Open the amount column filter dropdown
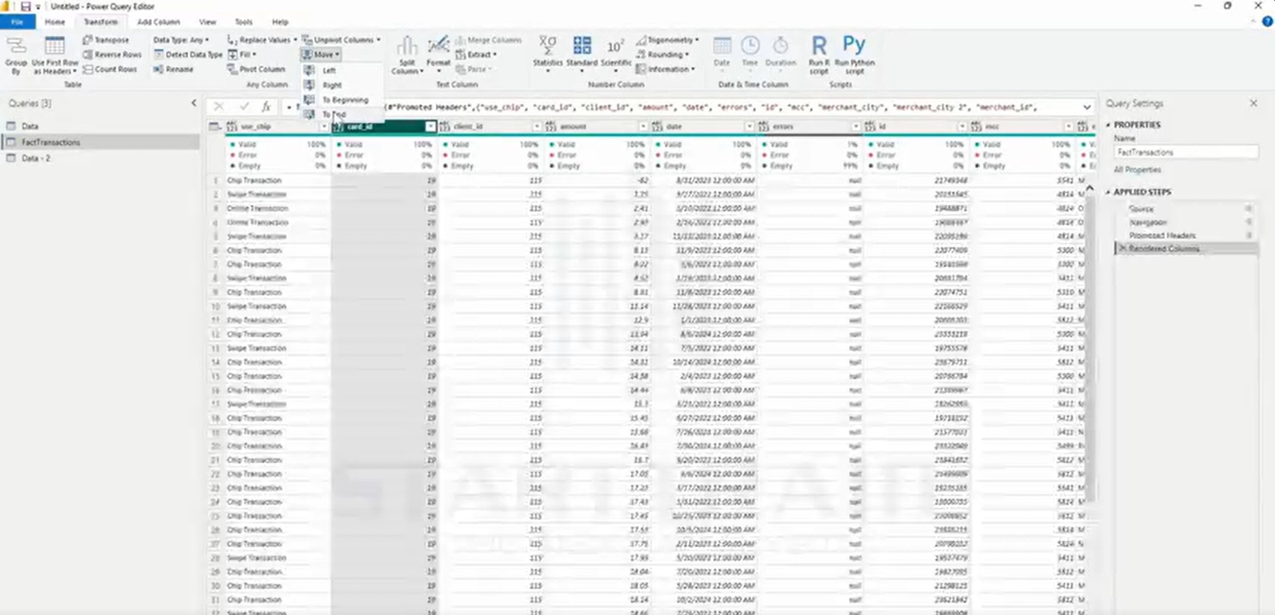 [x=642, y=126]
